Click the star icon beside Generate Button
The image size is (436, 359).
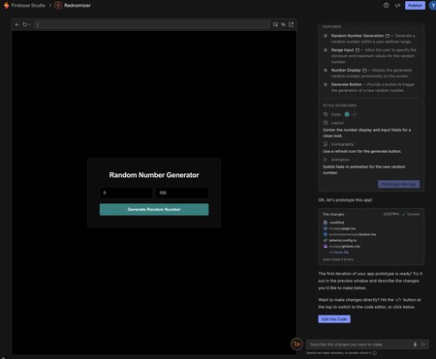tap(326, 84)
